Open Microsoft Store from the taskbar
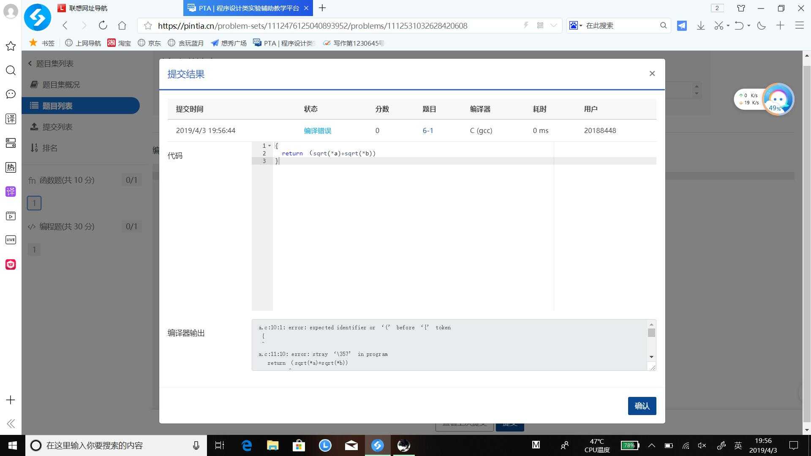The width and height of the screenshot is (811, 456). click(x=299, y=445)
